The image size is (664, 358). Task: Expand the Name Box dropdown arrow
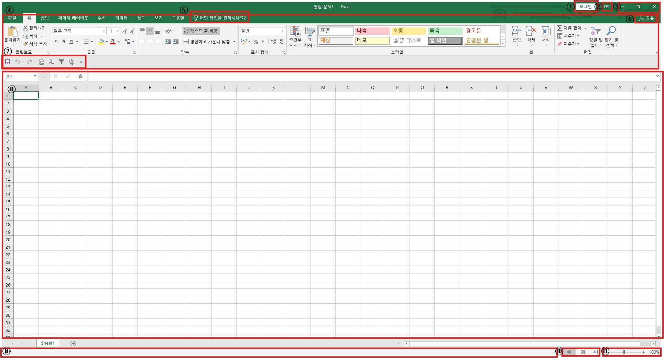tap(35, 76)
